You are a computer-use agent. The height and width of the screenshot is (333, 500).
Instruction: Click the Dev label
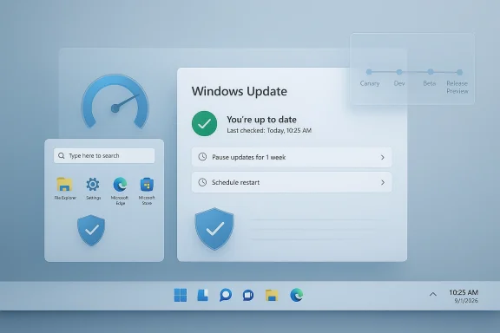click(399, 83)
